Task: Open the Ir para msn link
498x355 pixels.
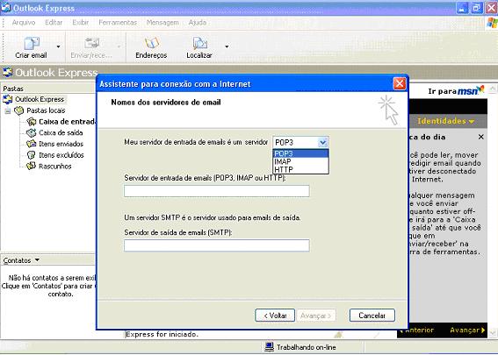Action: 456,91
